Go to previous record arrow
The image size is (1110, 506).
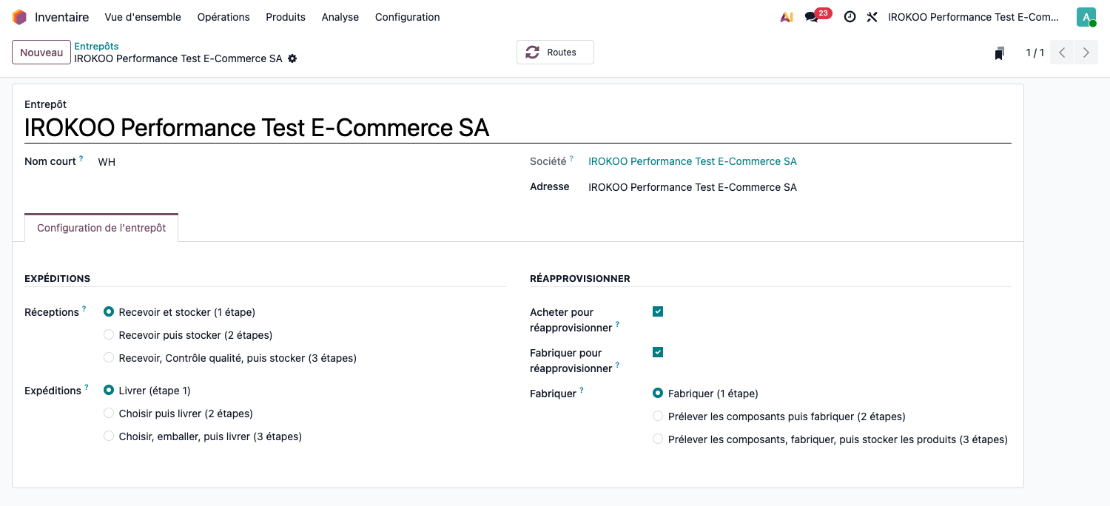click(x=1062, y=53)
